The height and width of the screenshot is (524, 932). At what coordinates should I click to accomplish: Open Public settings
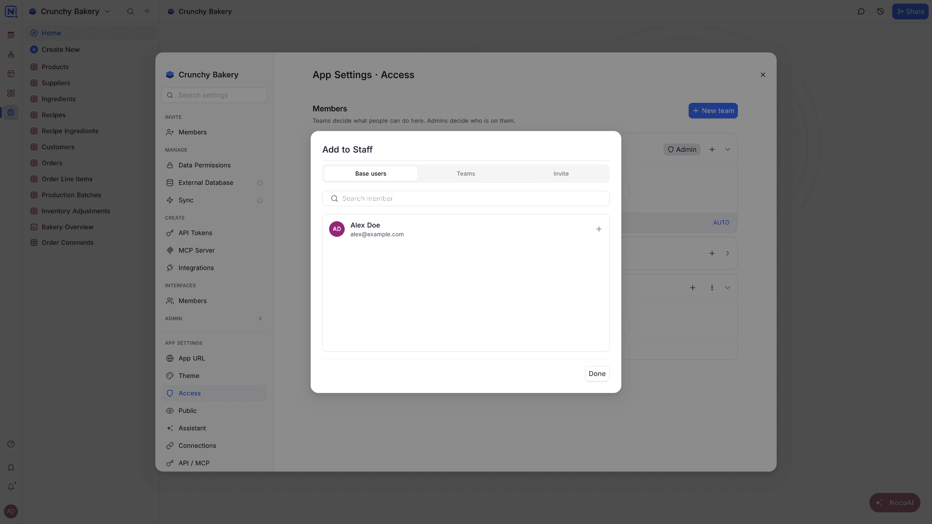click(214, 410)
